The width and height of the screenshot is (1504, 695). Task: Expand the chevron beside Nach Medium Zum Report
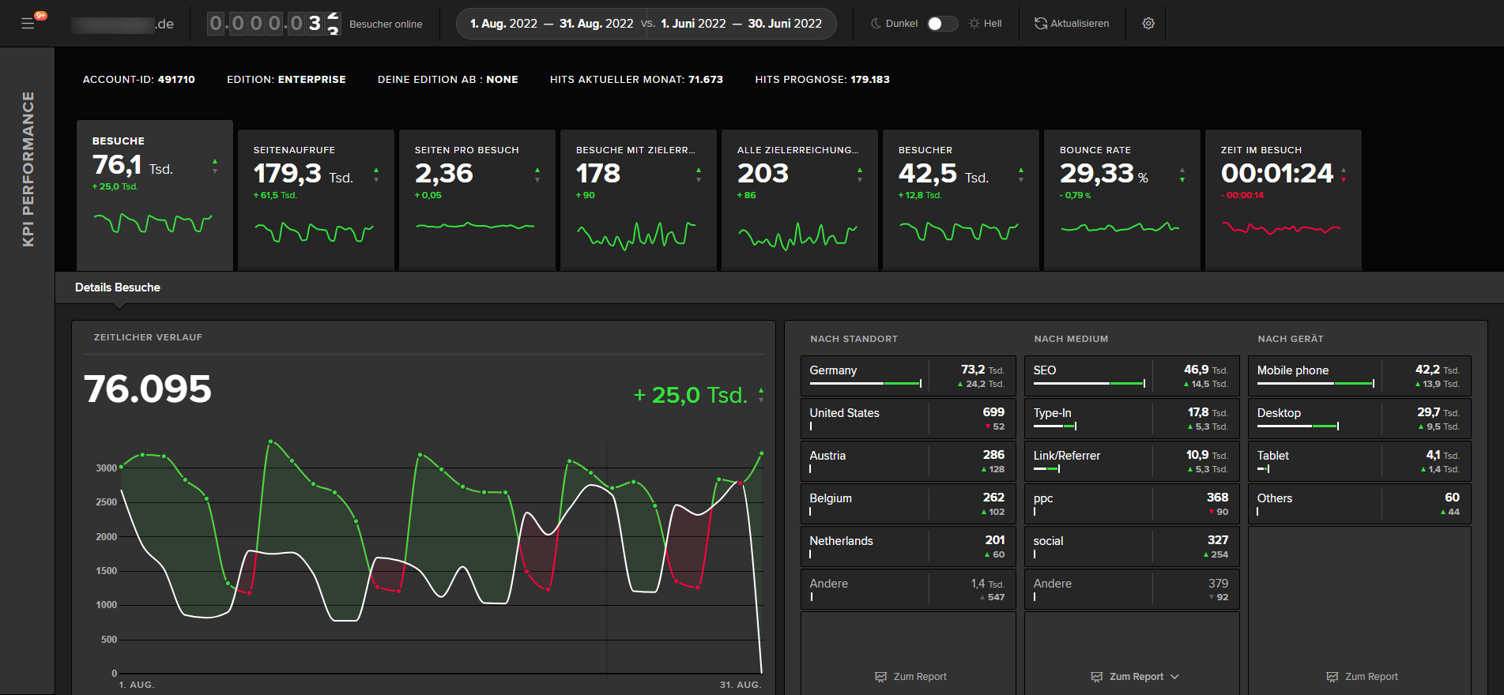[1174, 677]
